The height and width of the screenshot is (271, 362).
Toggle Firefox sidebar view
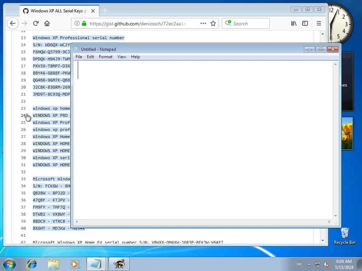[305, 23]
